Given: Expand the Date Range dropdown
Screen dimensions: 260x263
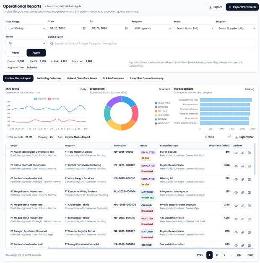Looking at the screenshot, I should 26,28.
